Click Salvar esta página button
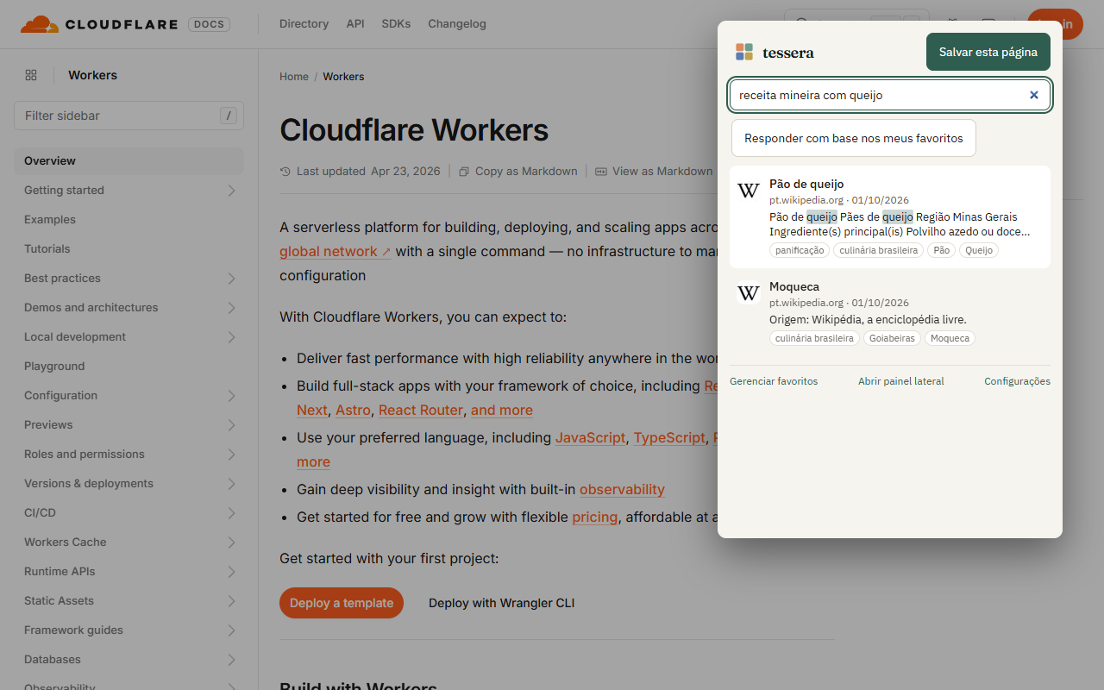This screenshot has height=690, width=1104. [x=988, y=52]
